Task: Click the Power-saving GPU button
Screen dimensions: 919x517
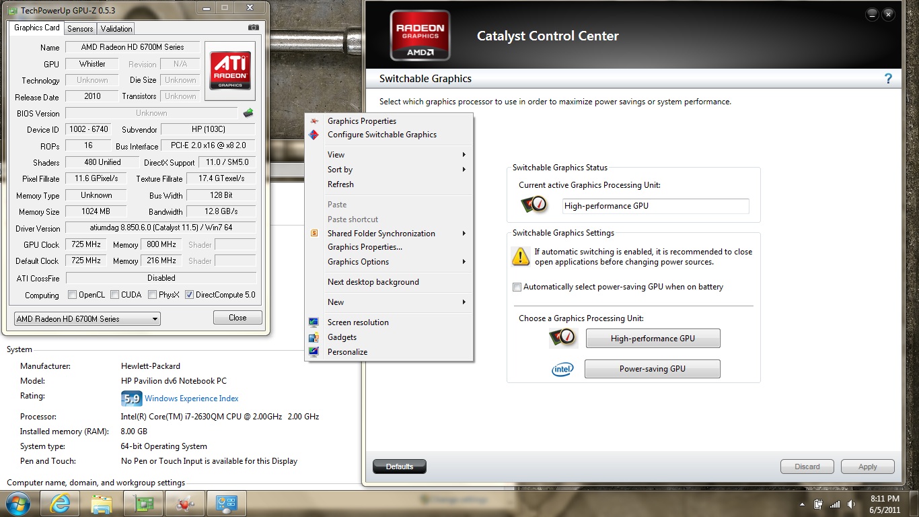Action: [x=653, y=369]
